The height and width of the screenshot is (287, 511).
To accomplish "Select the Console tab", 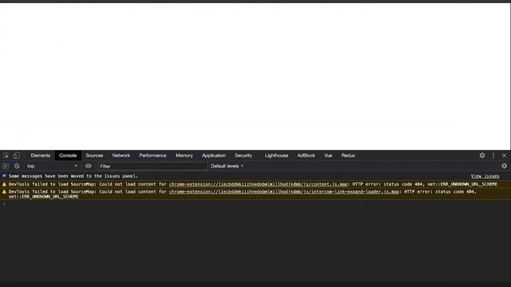I will pyautogui.click(x=68, y=155).
